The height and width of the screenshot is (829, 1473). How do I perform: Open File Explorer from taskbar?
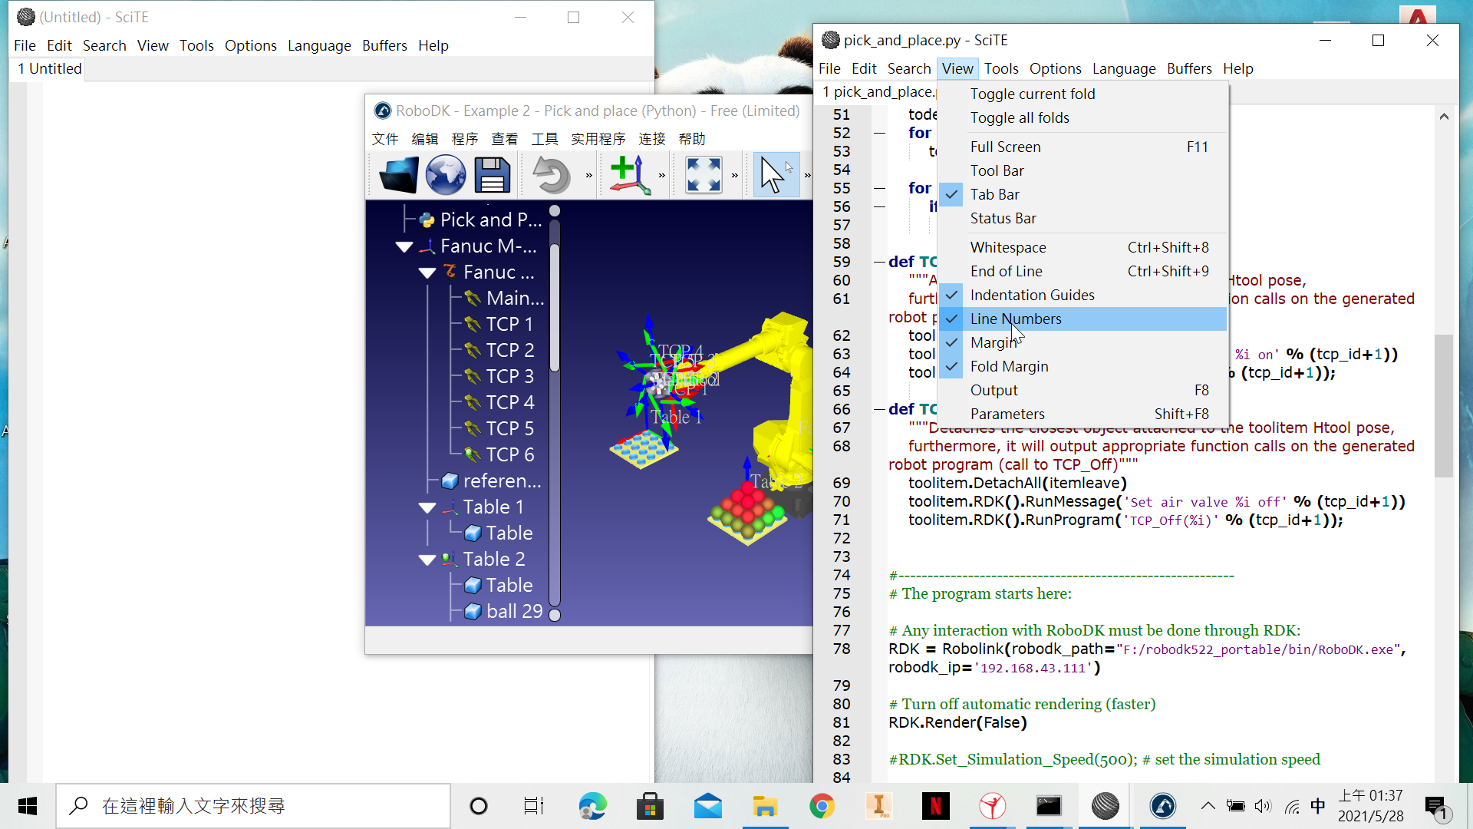(764, 806)
